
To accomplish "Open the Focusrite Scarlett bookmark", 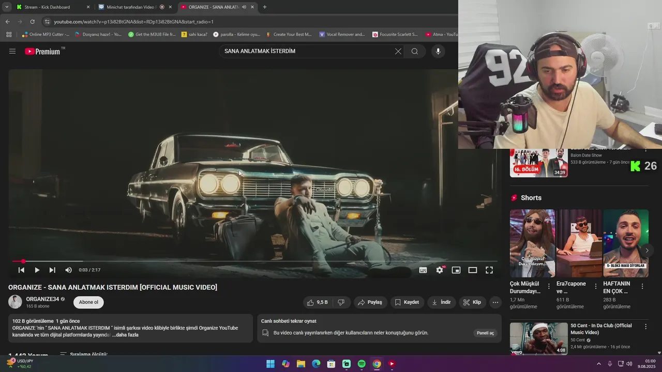I will point(396,35).
